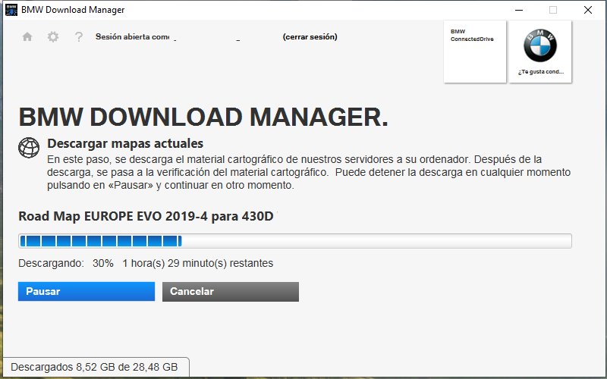The image size is (607, 379).
Task: Click the 30% download percentage
Action: coord(103,263)
